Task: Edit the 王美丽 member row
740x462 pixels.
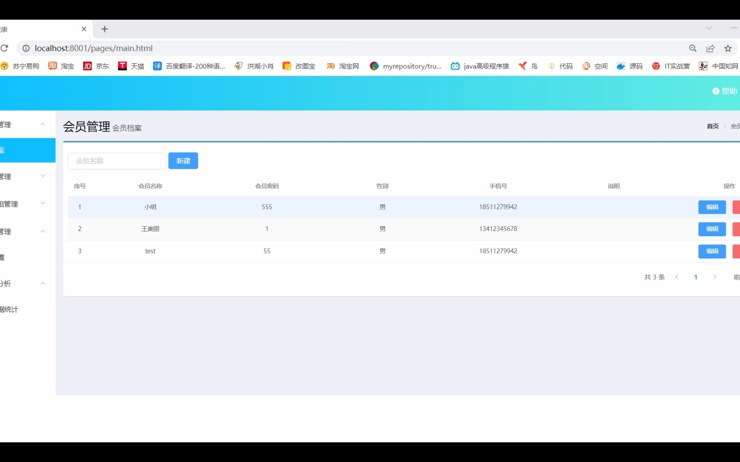Action: click(x=712, y=229)
